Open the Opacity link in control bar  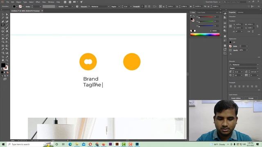click(61, 7)
